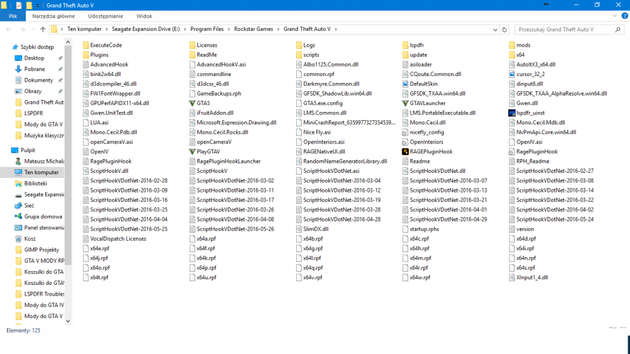
Task: Open the ExecuteCode folder icon
Action: pos(86,45)
